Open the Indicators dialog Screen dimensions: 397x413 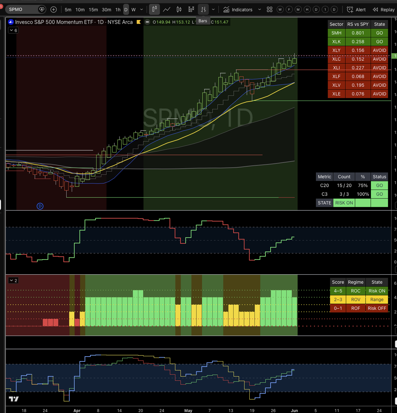click(238, 10)
